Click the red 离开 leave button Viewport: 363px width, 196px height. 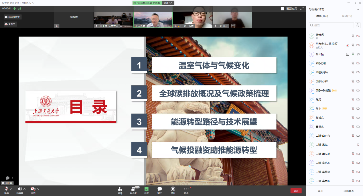pyautogui.click(x=296, y=191)
